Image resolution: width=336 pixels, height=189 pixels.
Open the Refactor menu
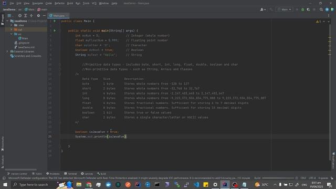click(59, 3)
